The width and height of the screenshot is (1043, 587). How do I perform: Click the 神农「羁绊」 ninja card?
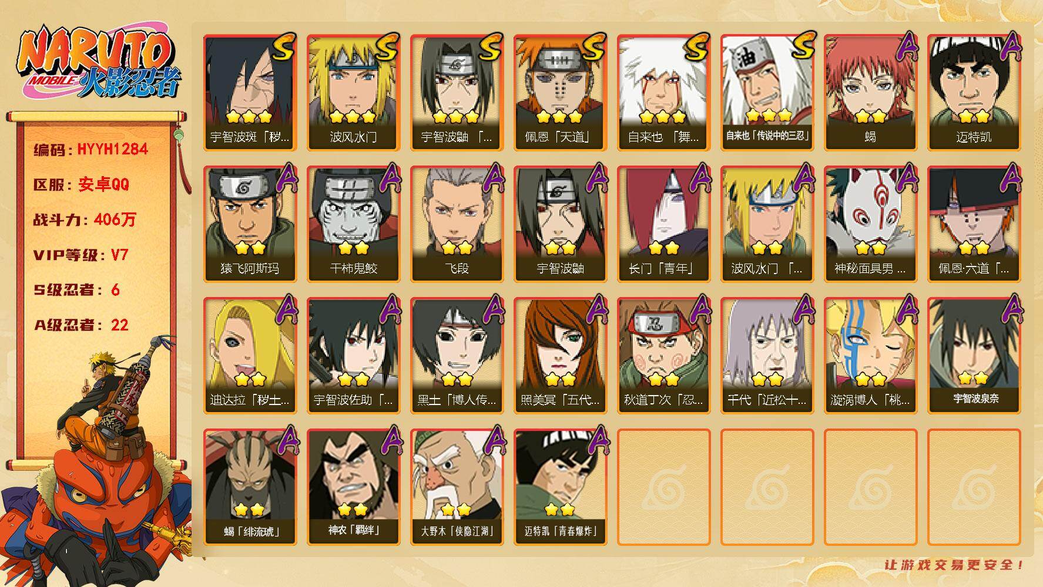coord(354,487)
